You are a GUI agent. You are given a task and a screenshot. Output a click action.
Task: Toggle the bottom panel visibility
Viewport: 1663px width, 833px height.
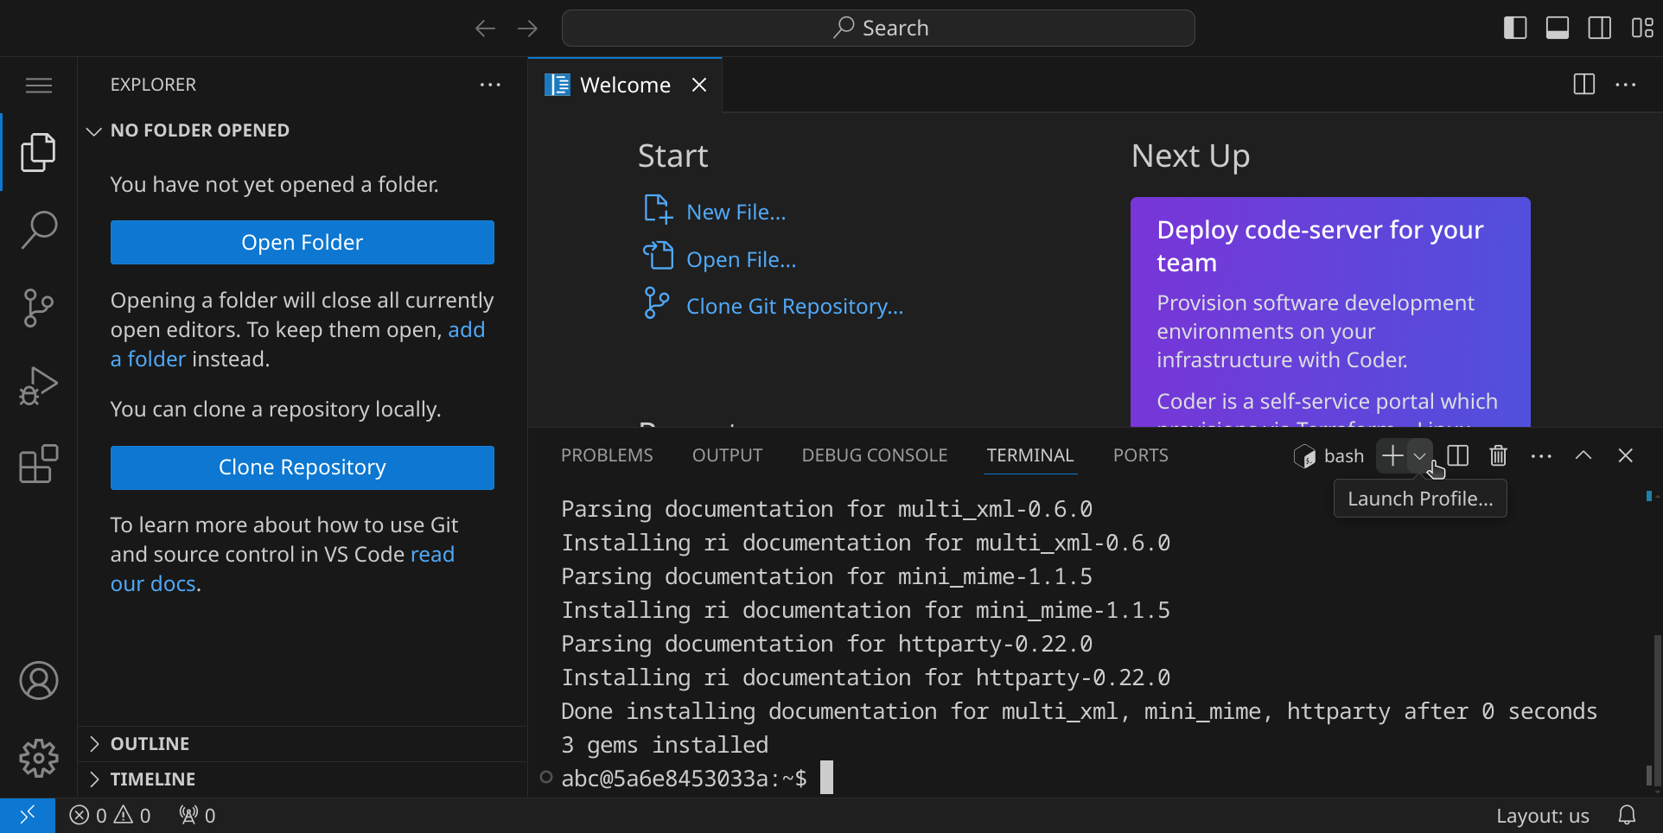coord(1557,28)
